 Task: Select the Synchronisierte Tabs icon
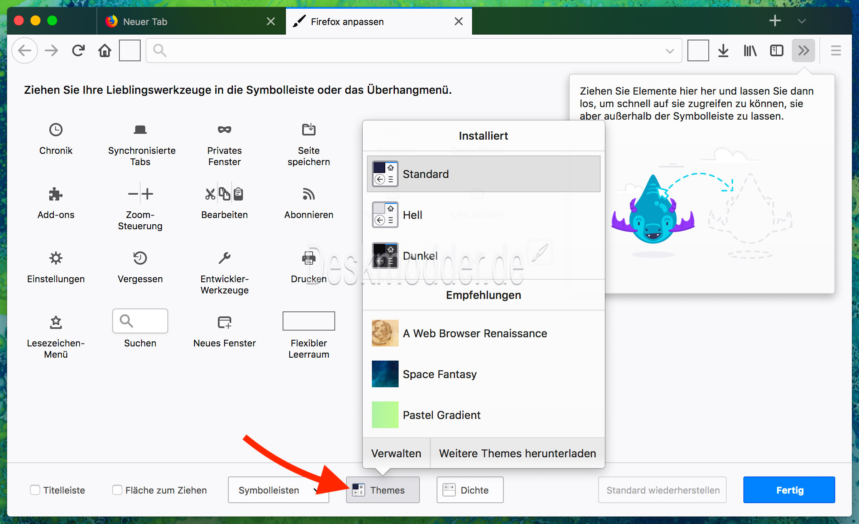pos(140,130)
